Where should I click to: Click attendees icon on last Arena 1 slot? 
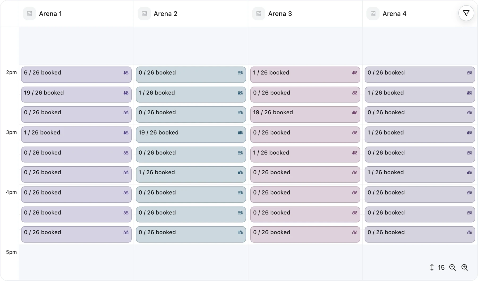(126, 232)
